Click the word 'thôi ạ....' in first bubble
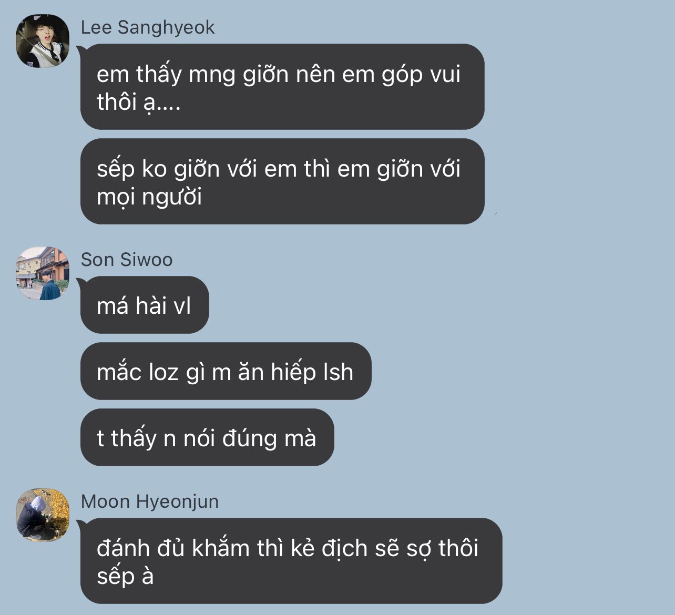 pyautogui.click(x=139, y=102)
